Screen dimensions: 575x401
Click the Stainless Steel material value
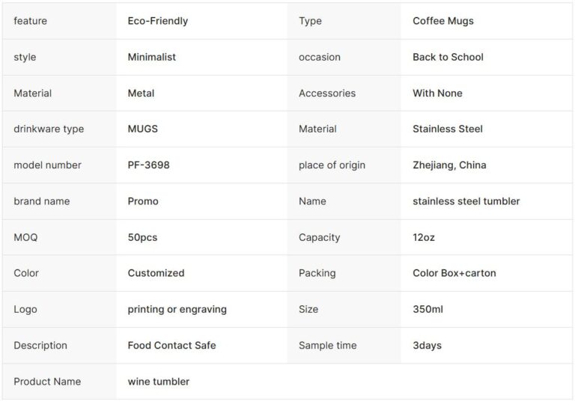click(448, 129)
